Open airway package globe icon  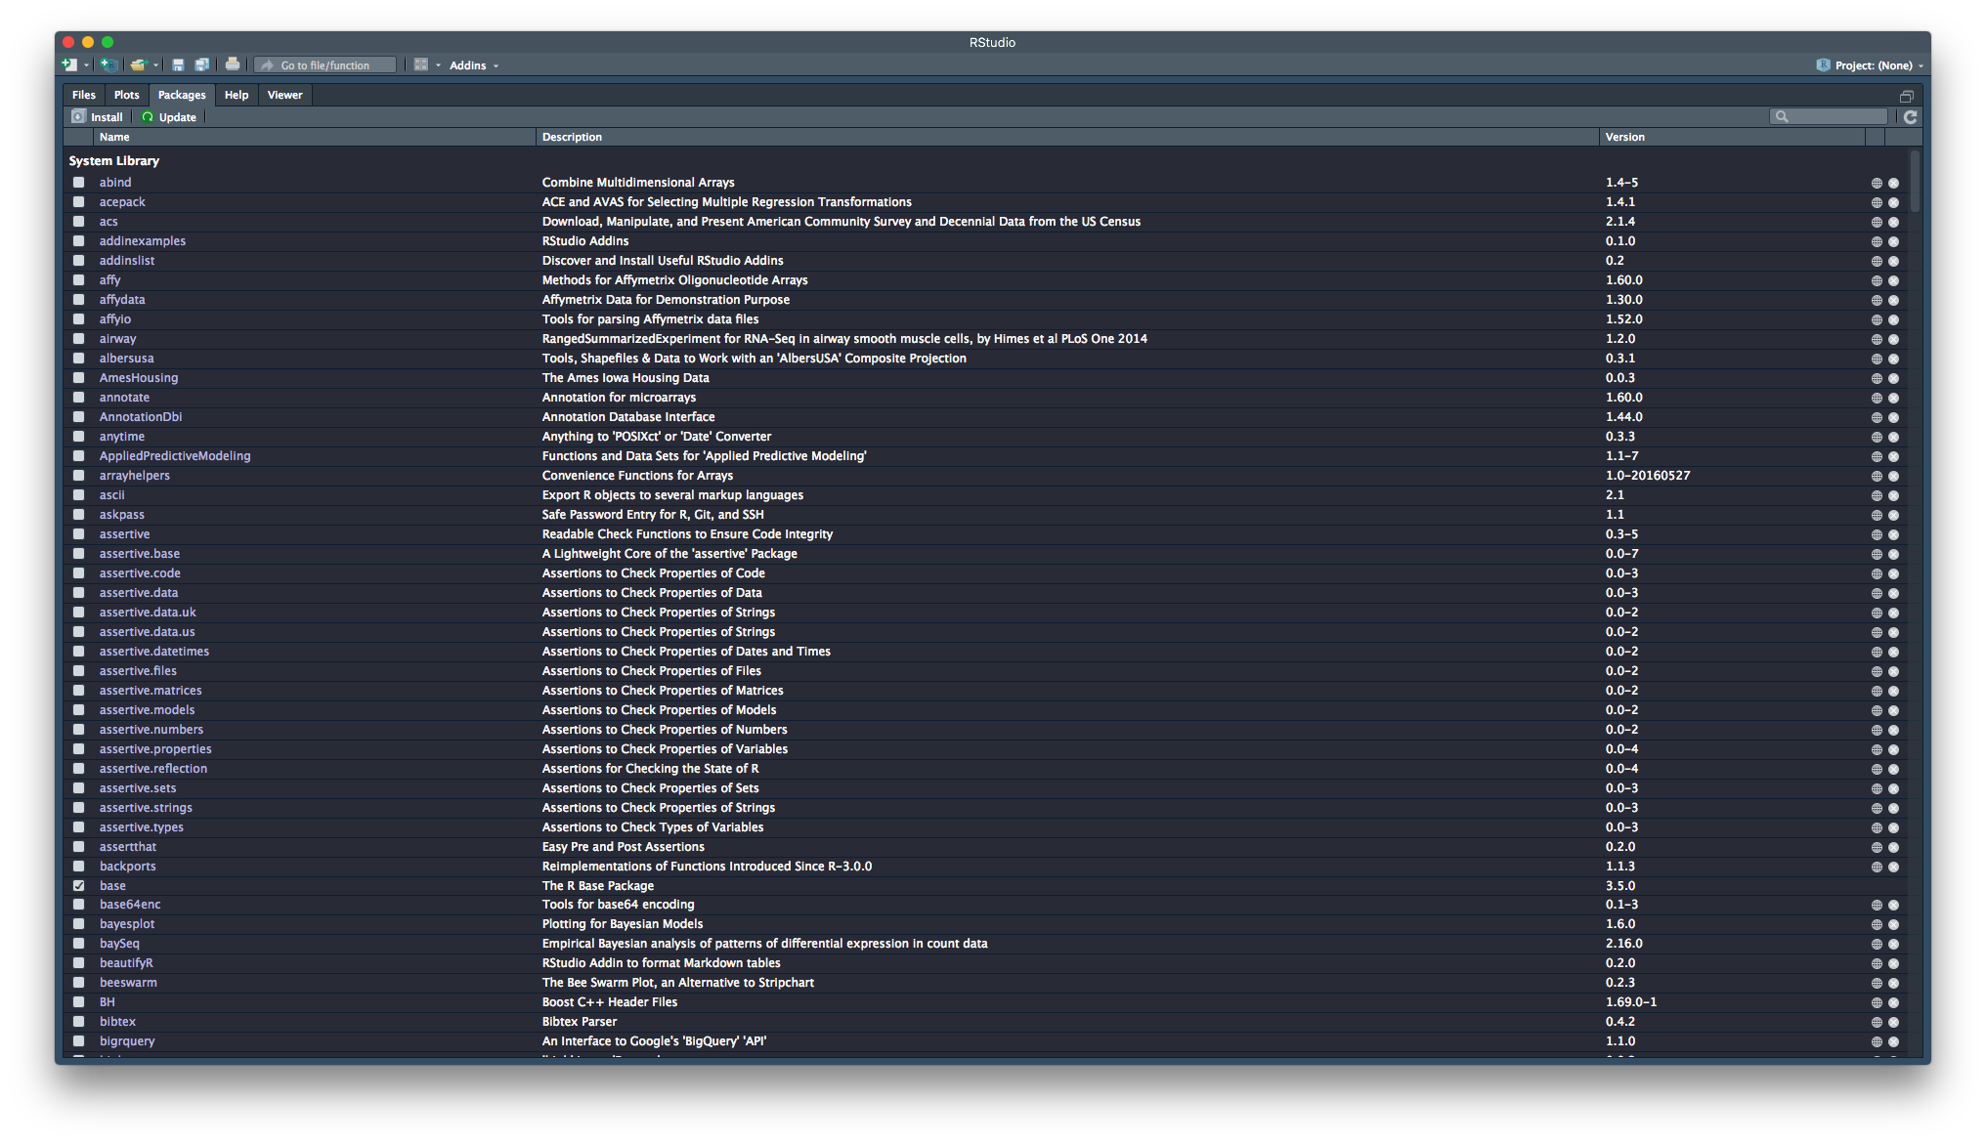click(x=1877, y=339)
